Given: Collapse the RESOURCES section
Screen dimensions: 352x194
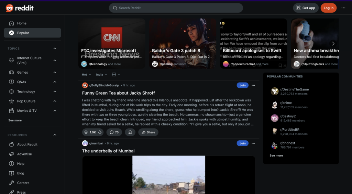Looking at the screenshot, I should [55, 135].
